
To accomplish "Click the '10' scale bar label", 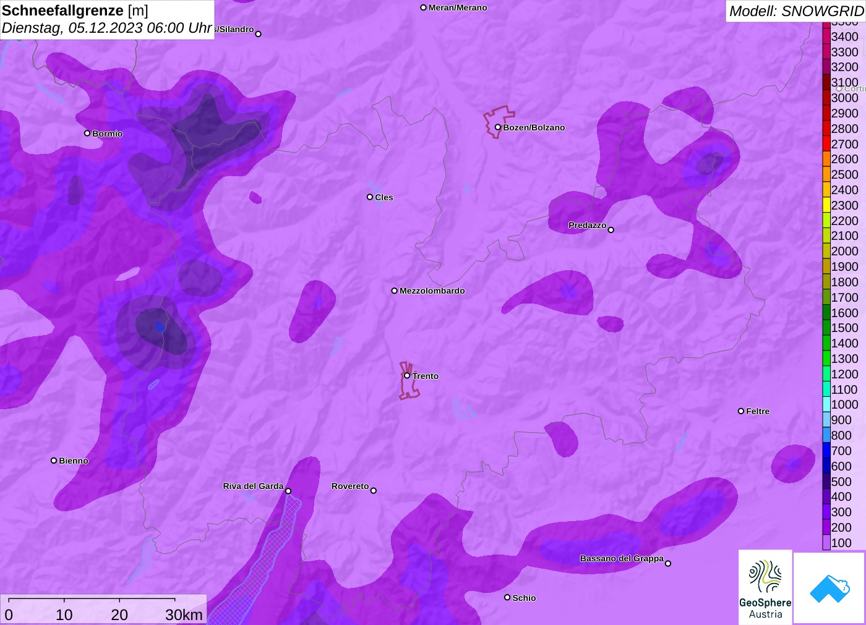I will (x=64, y=614).
